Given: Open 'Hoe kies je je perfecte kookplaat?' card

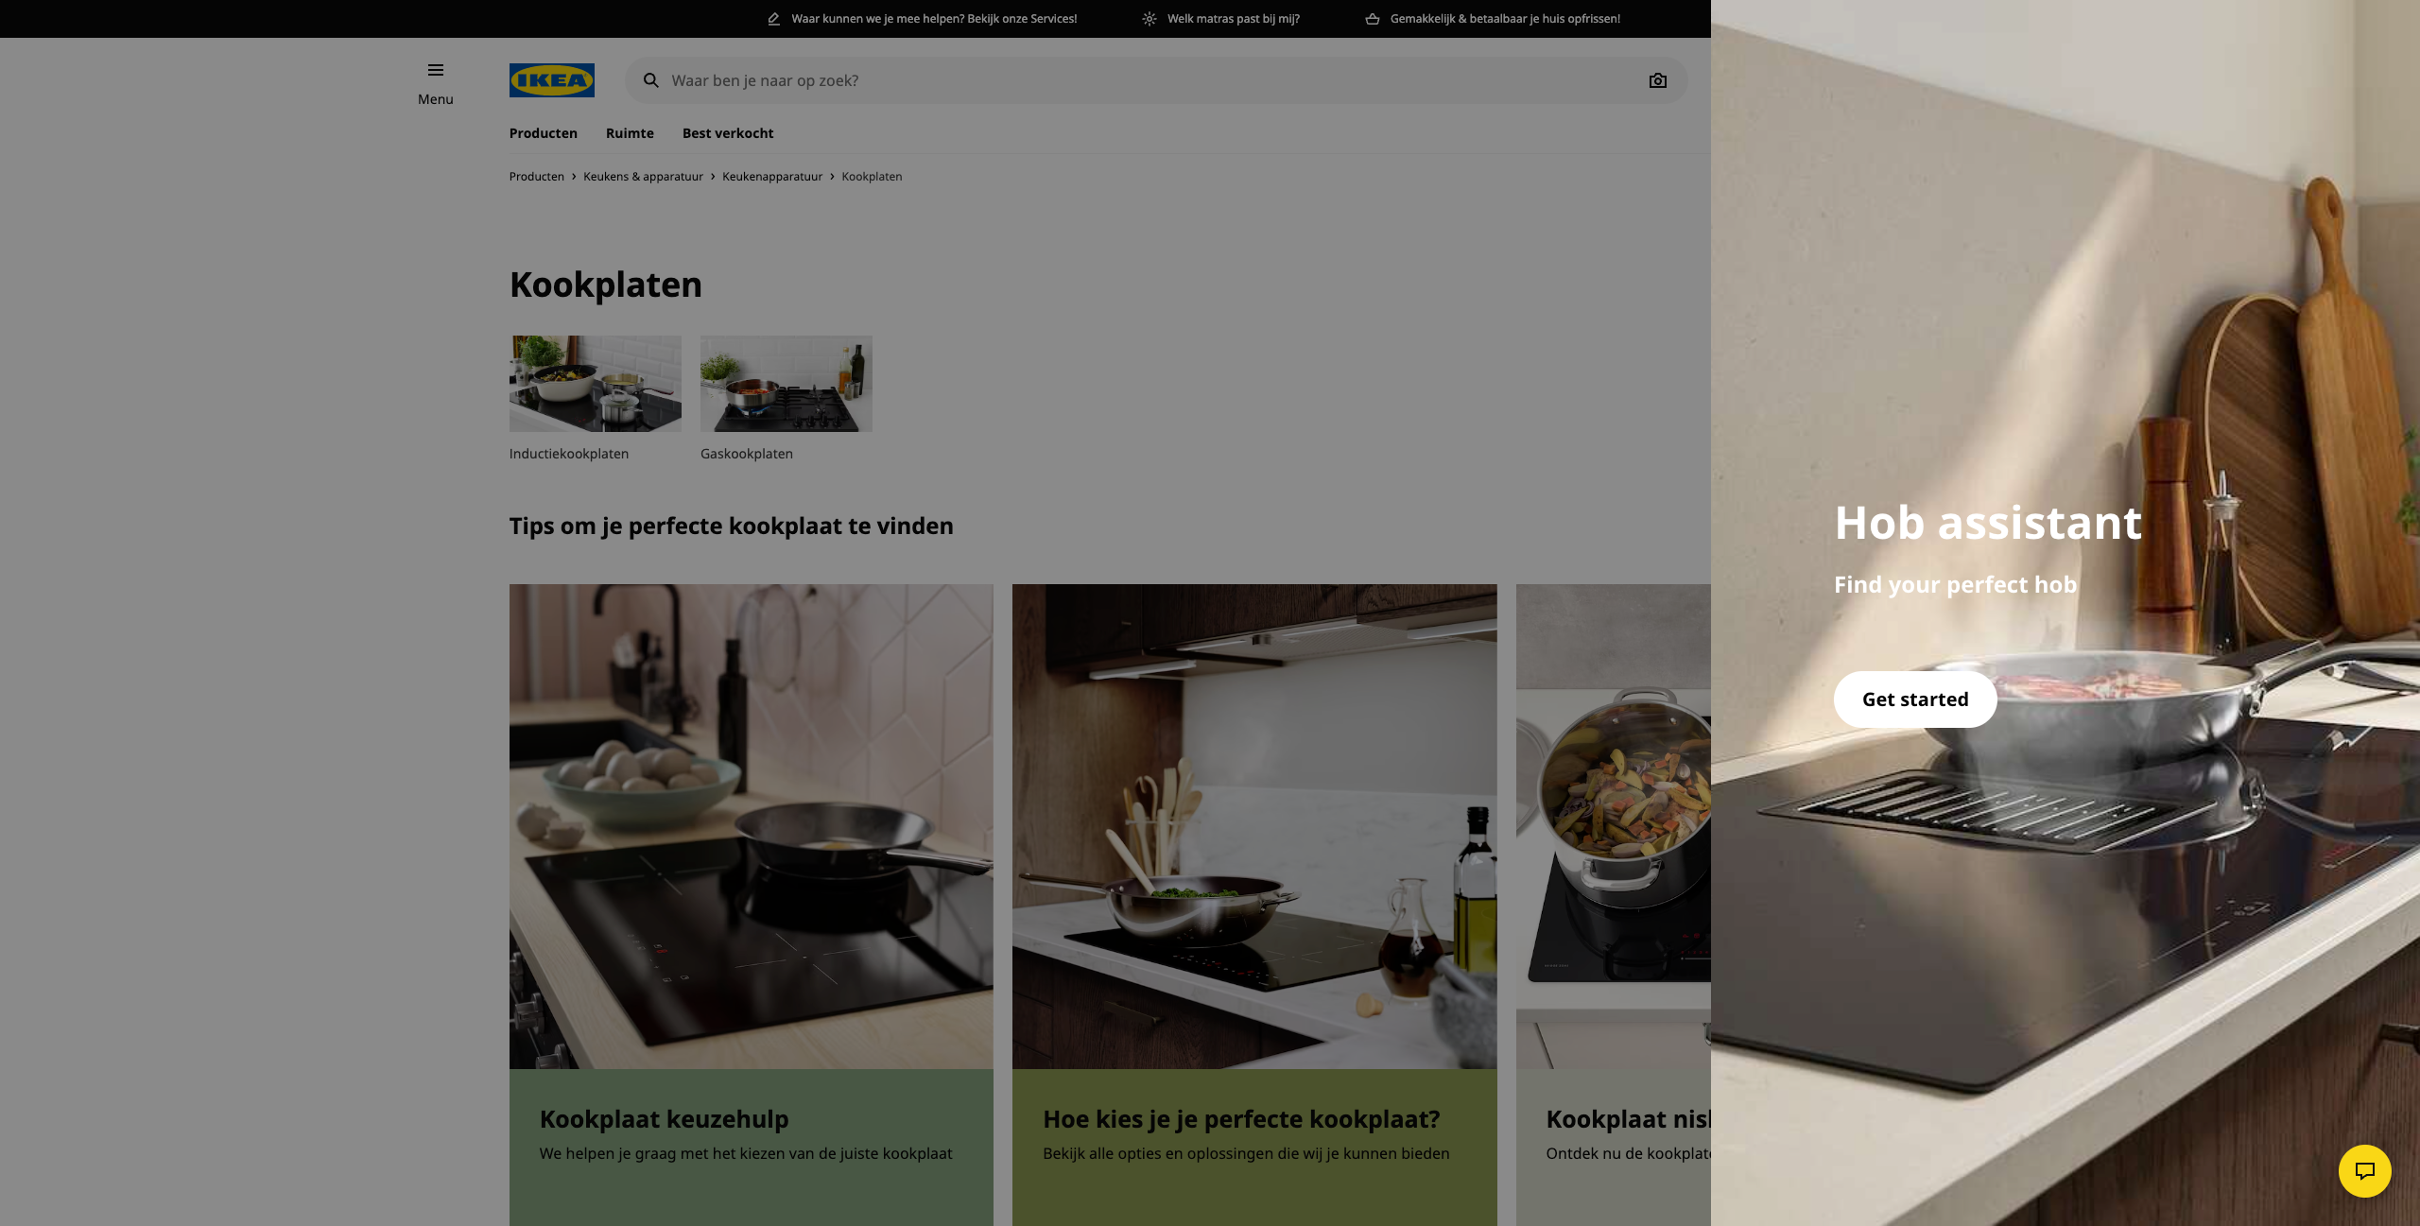Looking at the screenshot, I should (x=1254, y=905).
